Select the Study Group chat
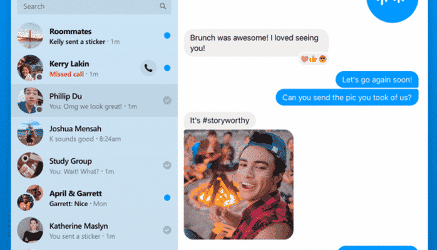The image size is (437, 250). 94,165
